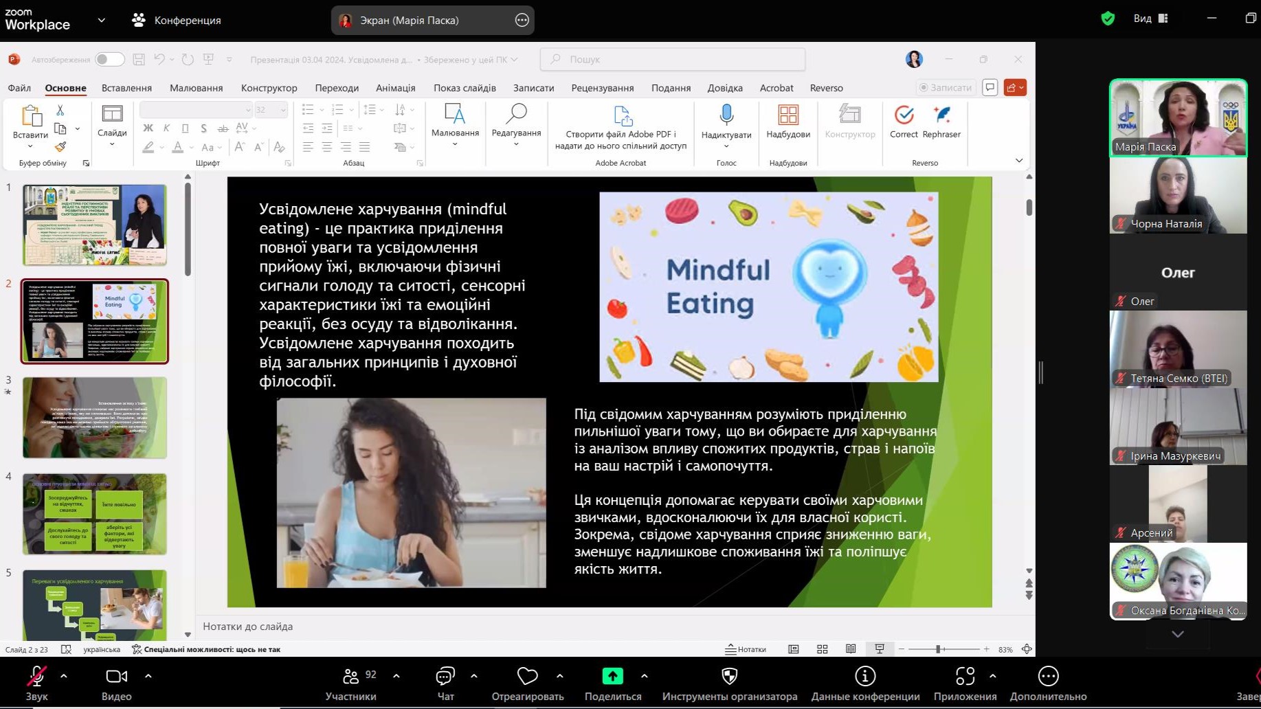Open the Анімація ribbon tab
The width and height of the screenshot is (1261, 709).
(x=395, y=88)
